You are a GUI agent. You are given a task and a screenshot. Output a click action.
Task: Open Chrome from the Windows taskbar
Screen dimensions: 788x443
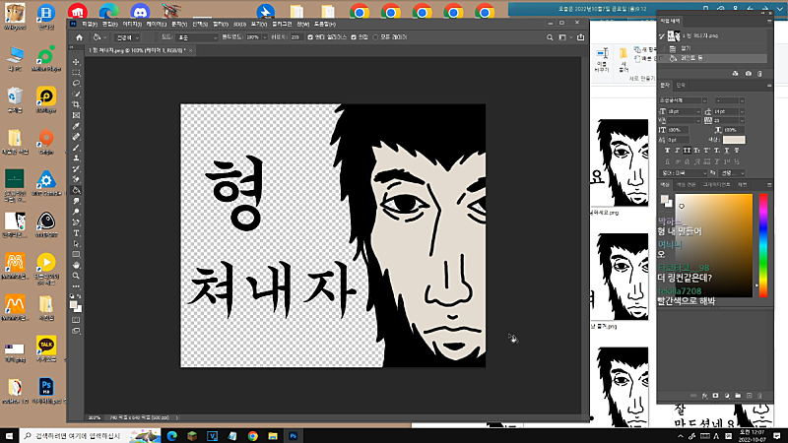point(253,434)
